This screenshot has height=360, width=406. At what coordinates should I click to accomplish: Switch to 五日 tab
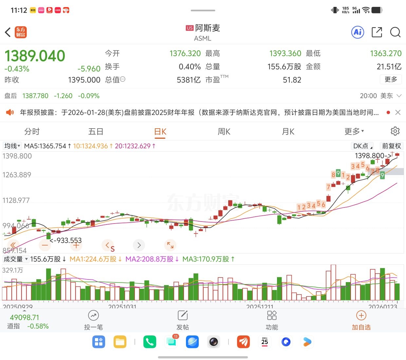pos(96,132)
